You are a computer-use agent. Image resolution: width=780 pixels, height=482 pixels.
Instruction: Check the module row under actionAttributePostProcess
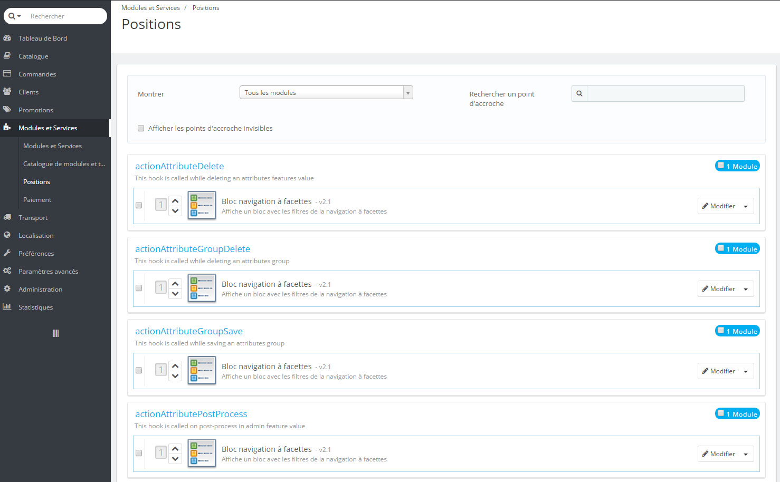139,453
